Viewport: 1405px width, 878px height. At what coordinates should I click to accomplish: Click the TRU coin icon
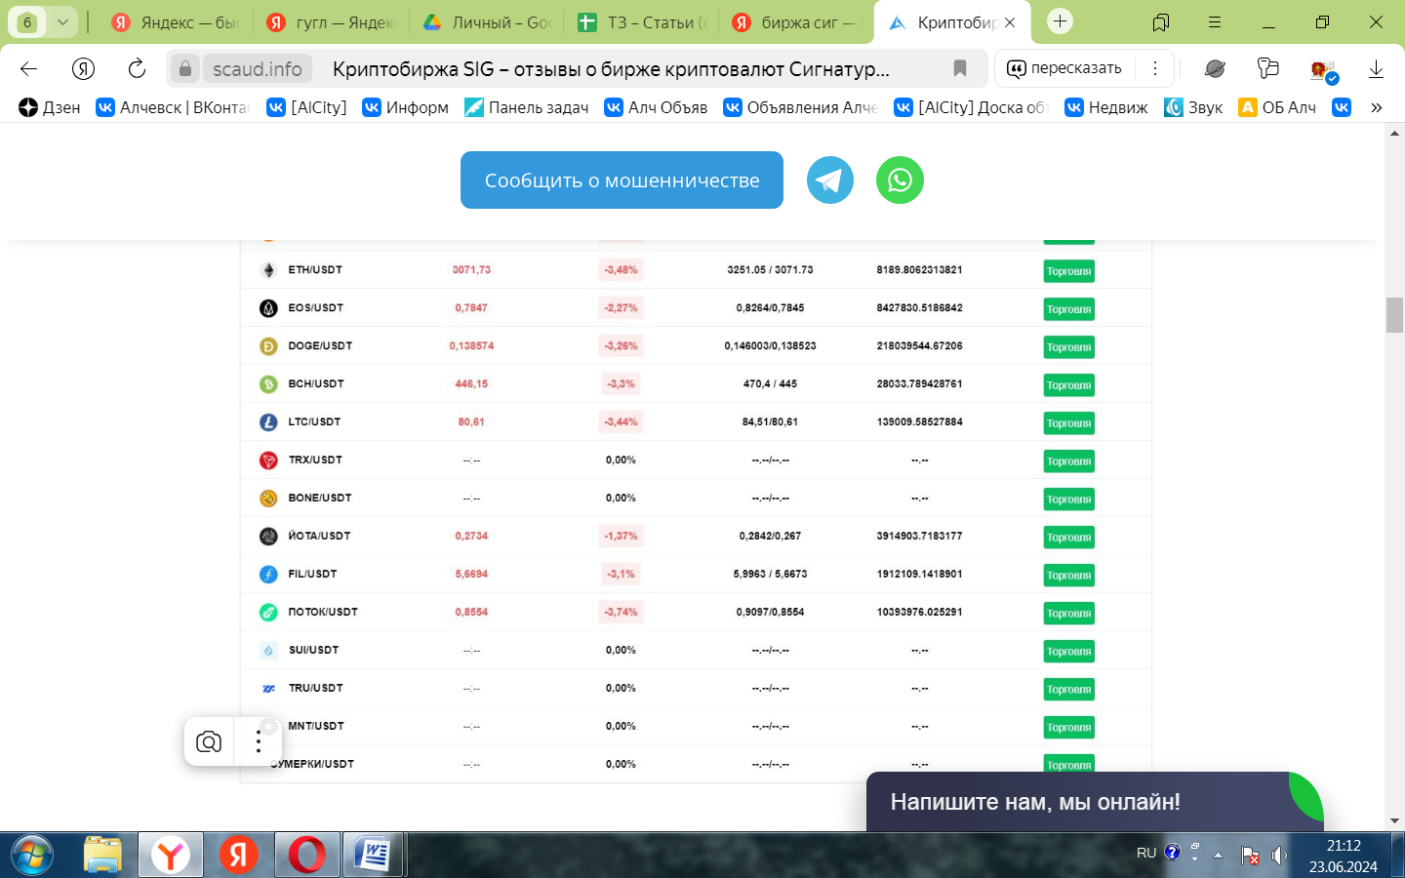click(x=268, y=689)
